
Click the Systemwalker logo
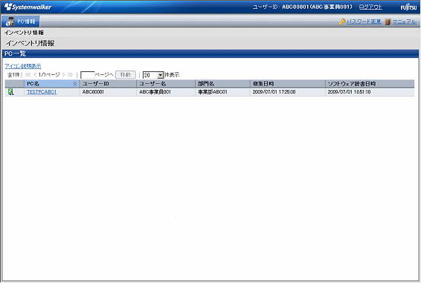click(x=28, y=7)
